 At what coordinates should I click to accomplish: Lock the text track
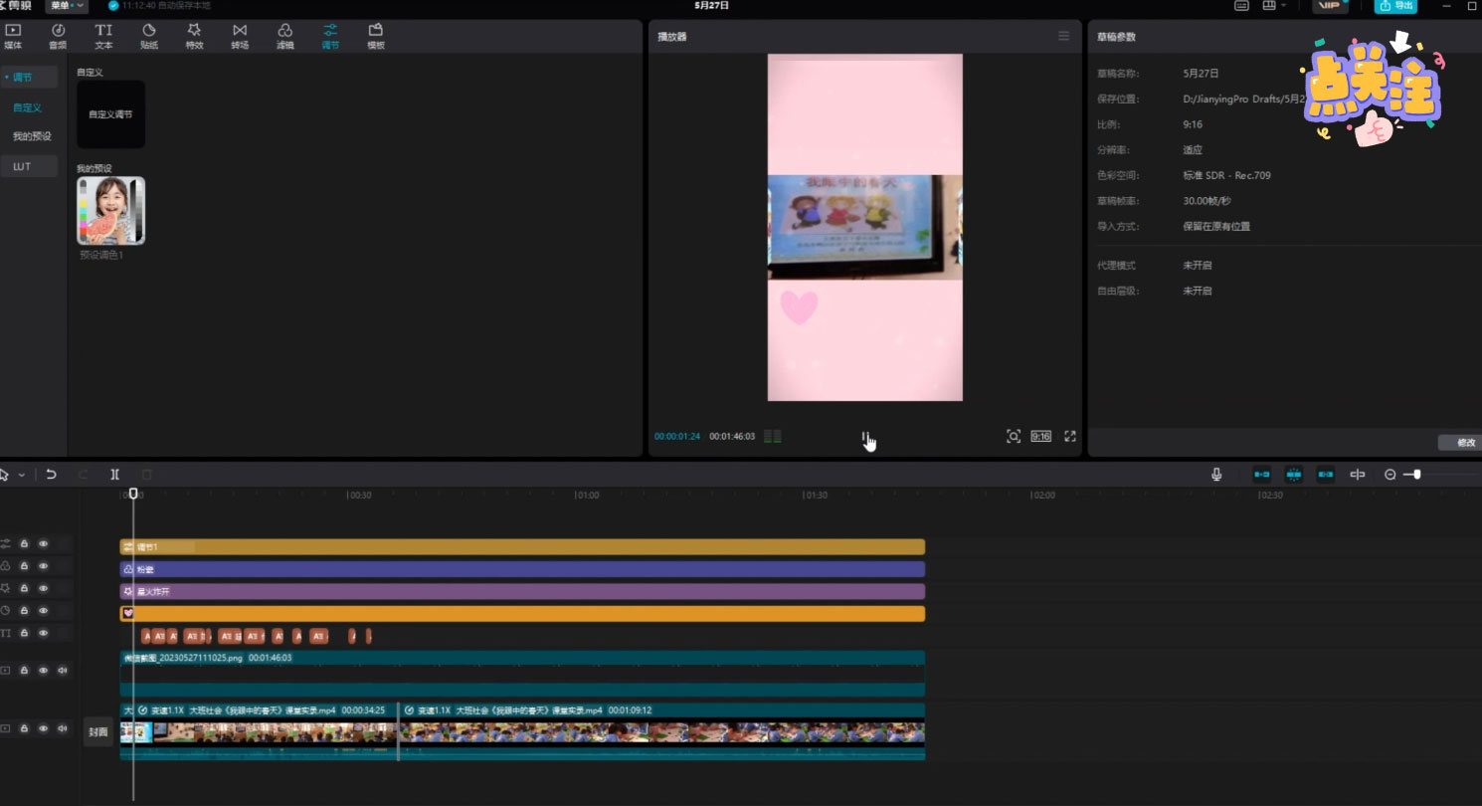pos(24,633)
